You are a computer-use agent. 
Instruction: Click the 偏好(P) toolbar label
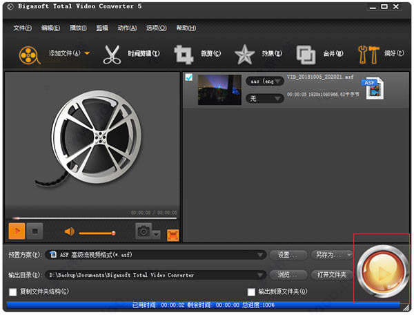click(394, 53)
